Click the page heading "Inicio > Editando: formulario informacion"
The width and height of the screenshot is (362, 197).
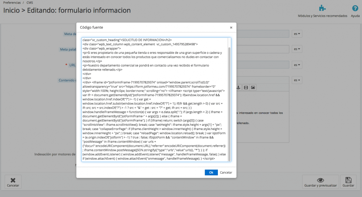(x=67, y=11)
